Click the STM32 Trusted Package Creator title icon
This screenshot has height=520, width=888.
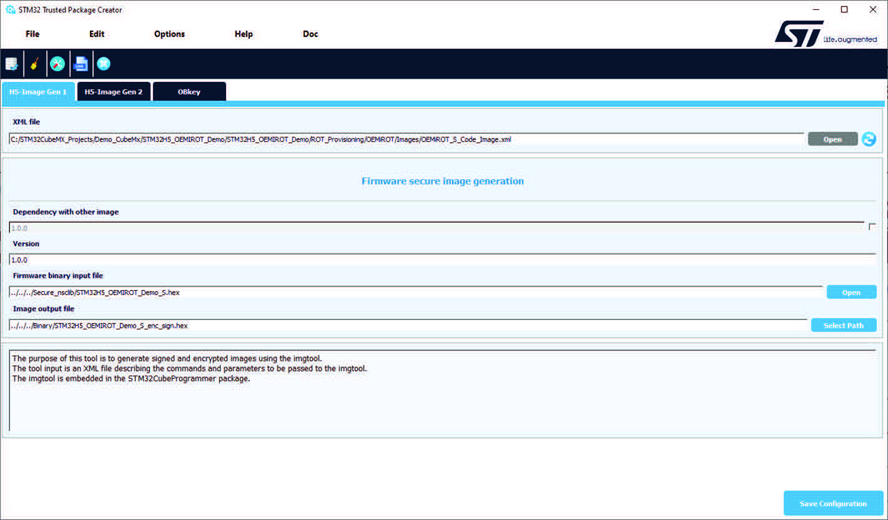10,9
